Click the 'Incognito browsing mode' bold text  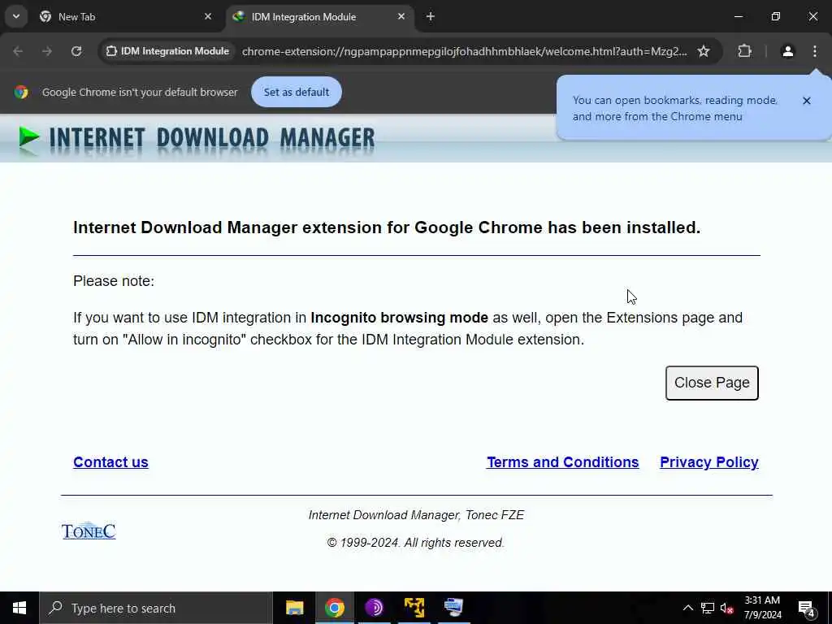pos(399,318)
